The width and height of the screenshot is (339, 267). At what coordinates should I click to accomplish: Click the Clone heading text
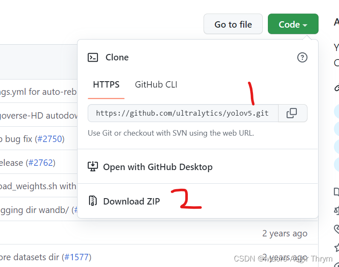[x=117, y=57]
